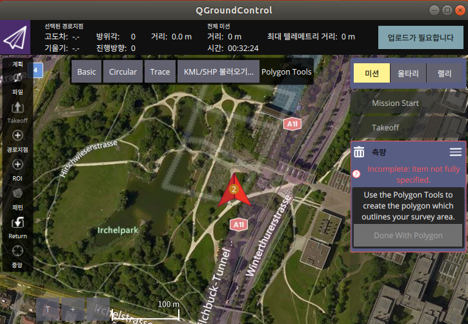This screenshot has width=468, height=324.
Task: Switch to the 미션 mission tab
Action: click(x=372, y=73)
